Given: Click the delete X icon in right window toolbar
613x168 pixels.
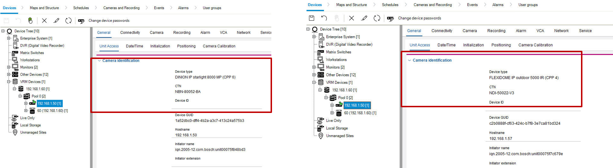Looking at the screenshot, I should (351, 18).
